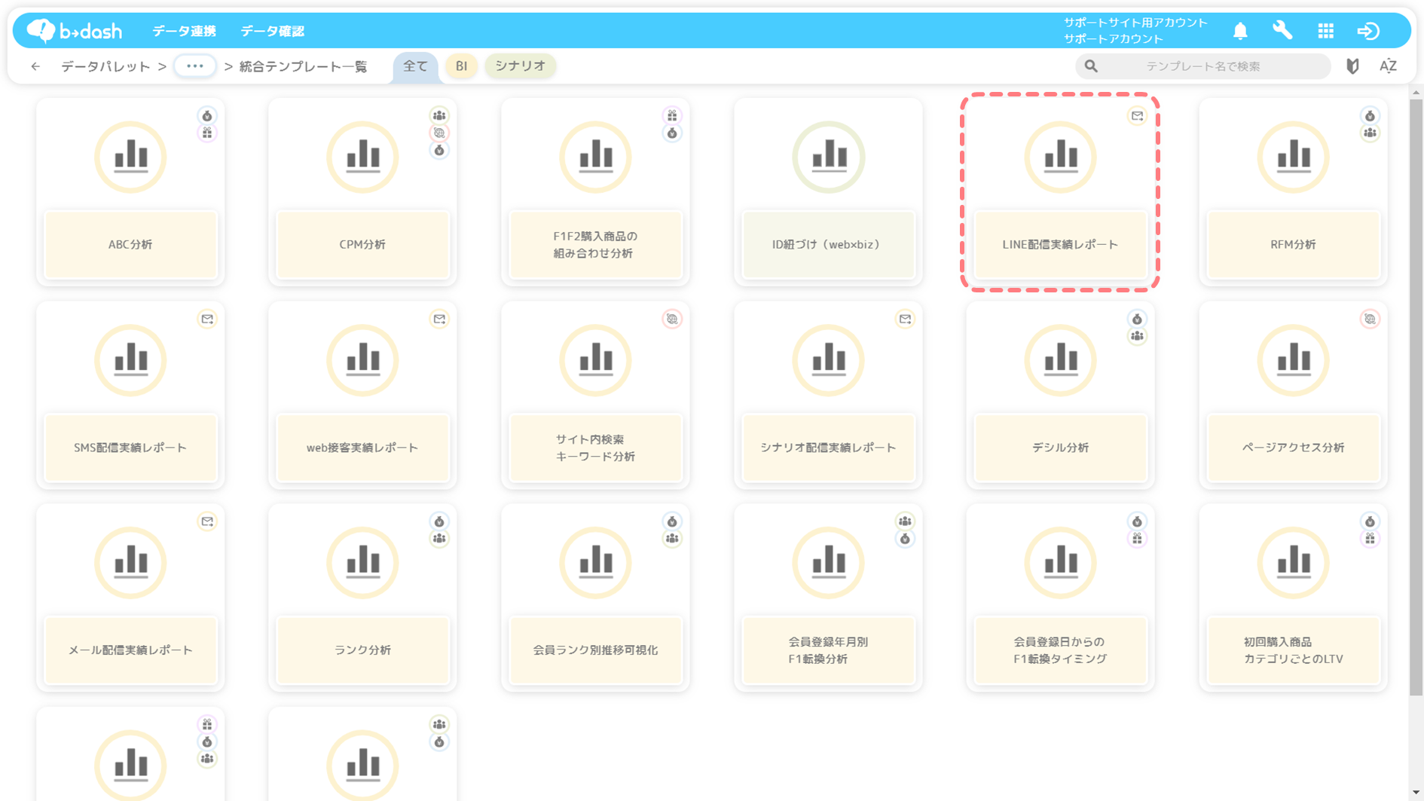Click the logout arrow icon
1424x801 pixels.
coord(1368,31)
